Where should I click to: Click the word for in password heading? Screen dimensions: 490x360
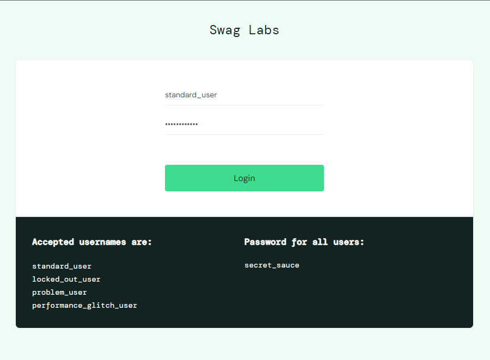(299, 242)
